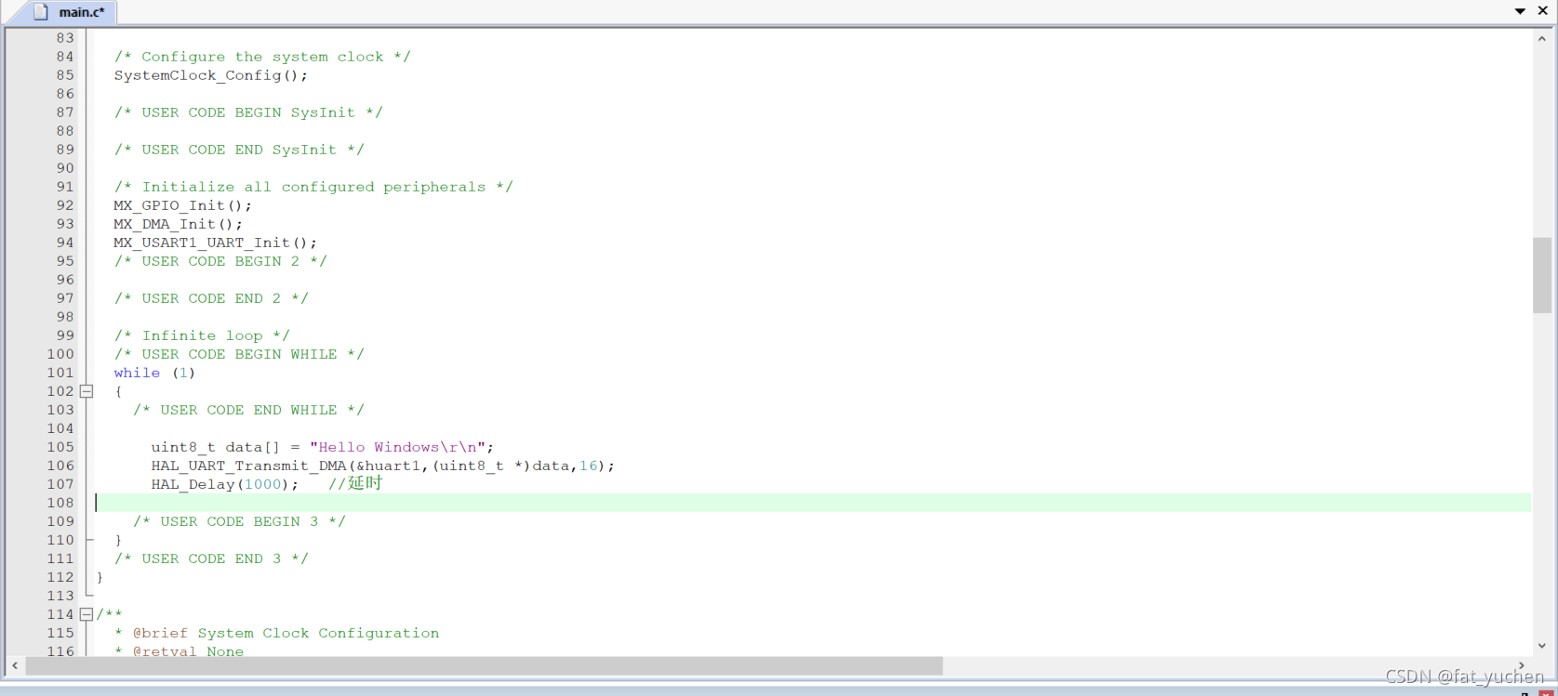Collapse the while loop block at line 102

[87, 391]
